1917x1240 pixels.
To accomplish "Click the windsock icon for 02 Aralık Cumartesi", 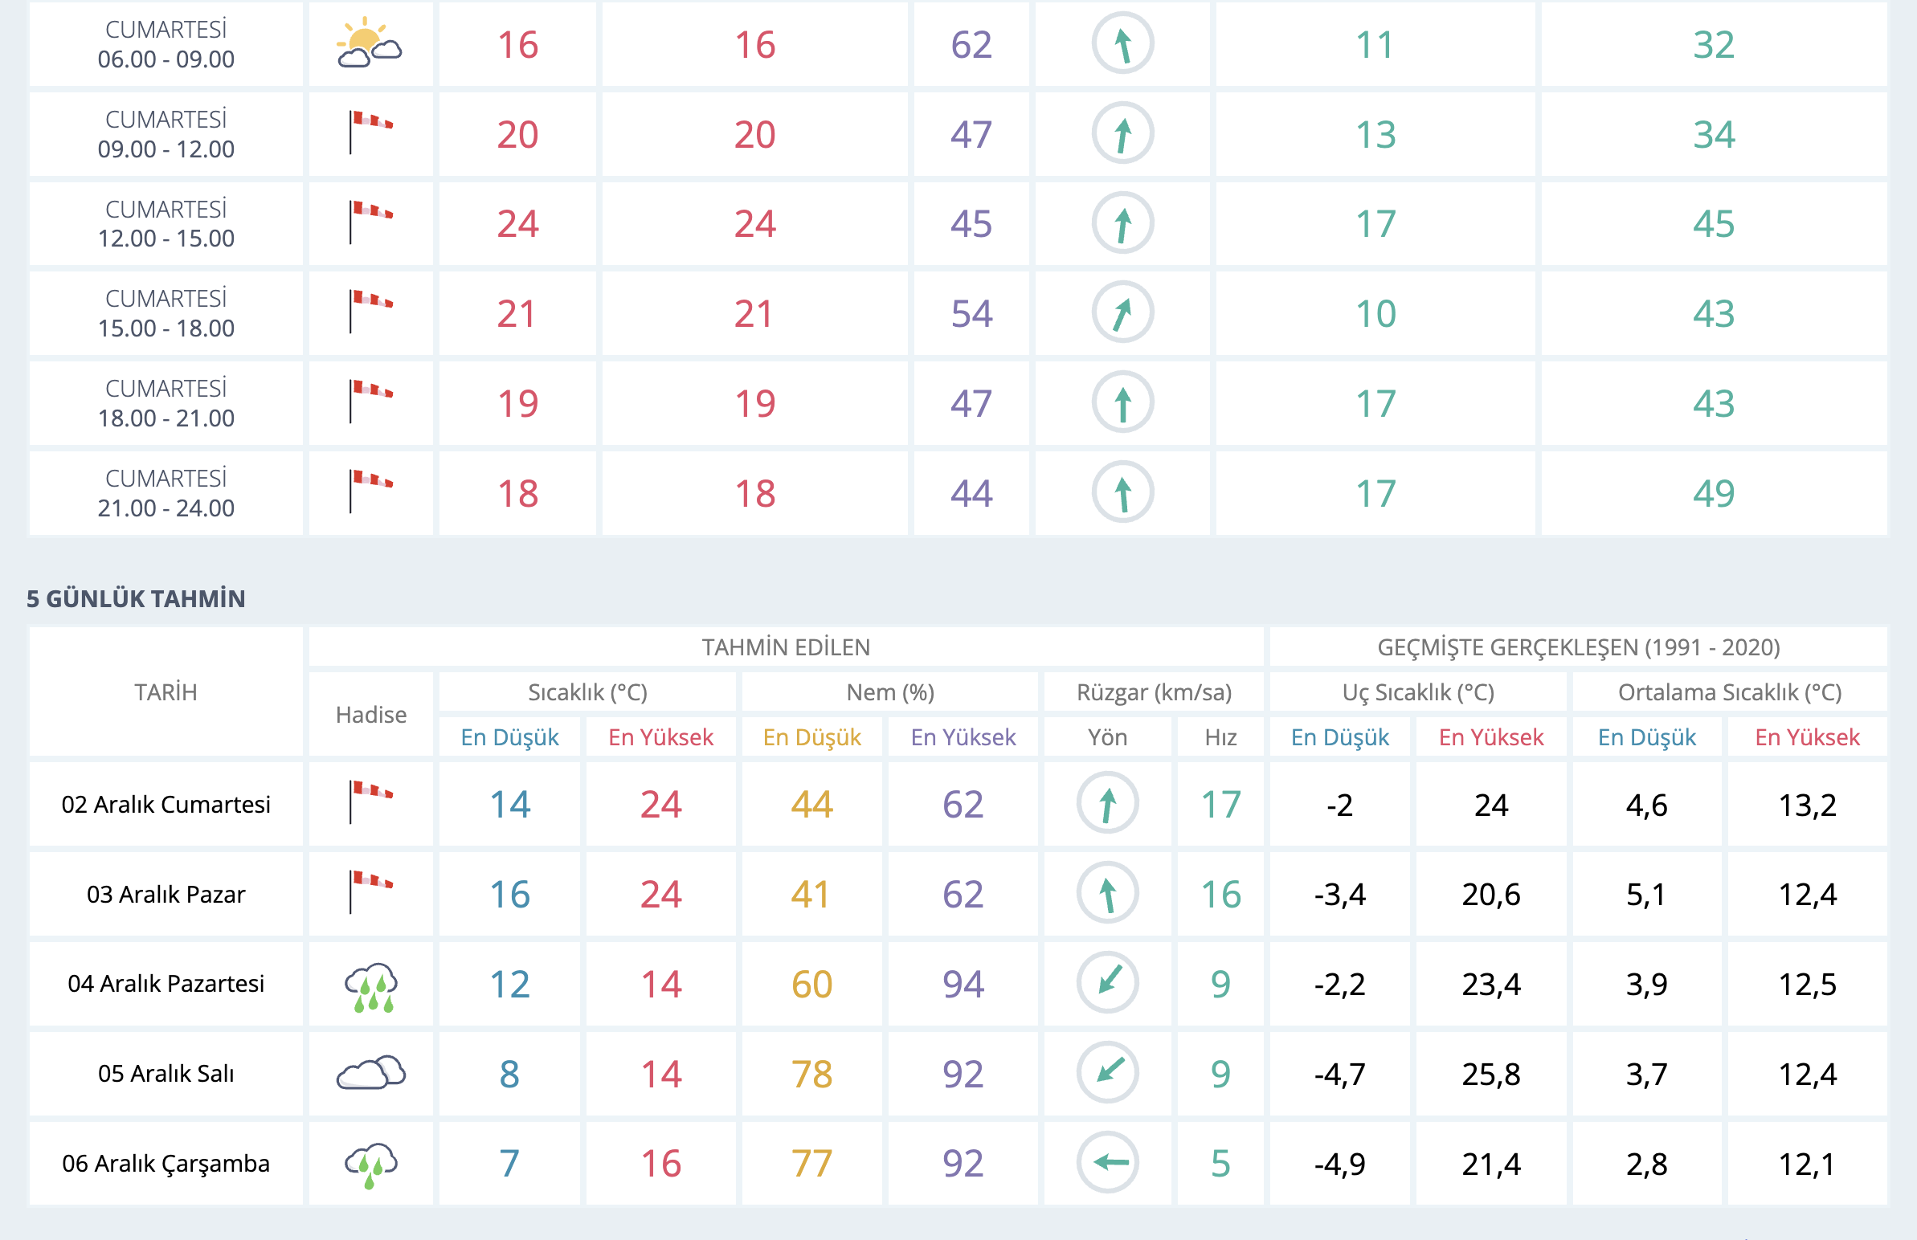I will coord(370,802).
